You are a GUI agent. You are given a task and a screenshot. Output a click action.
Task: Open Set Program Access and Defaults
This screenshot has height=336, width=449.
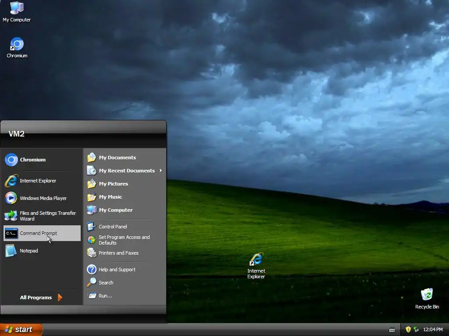tap(125, 240)
